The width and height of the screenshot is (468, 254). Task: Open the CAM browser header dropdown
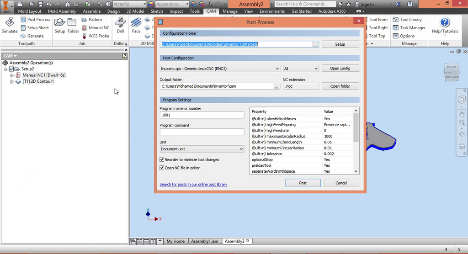click(x=10, y=56)
